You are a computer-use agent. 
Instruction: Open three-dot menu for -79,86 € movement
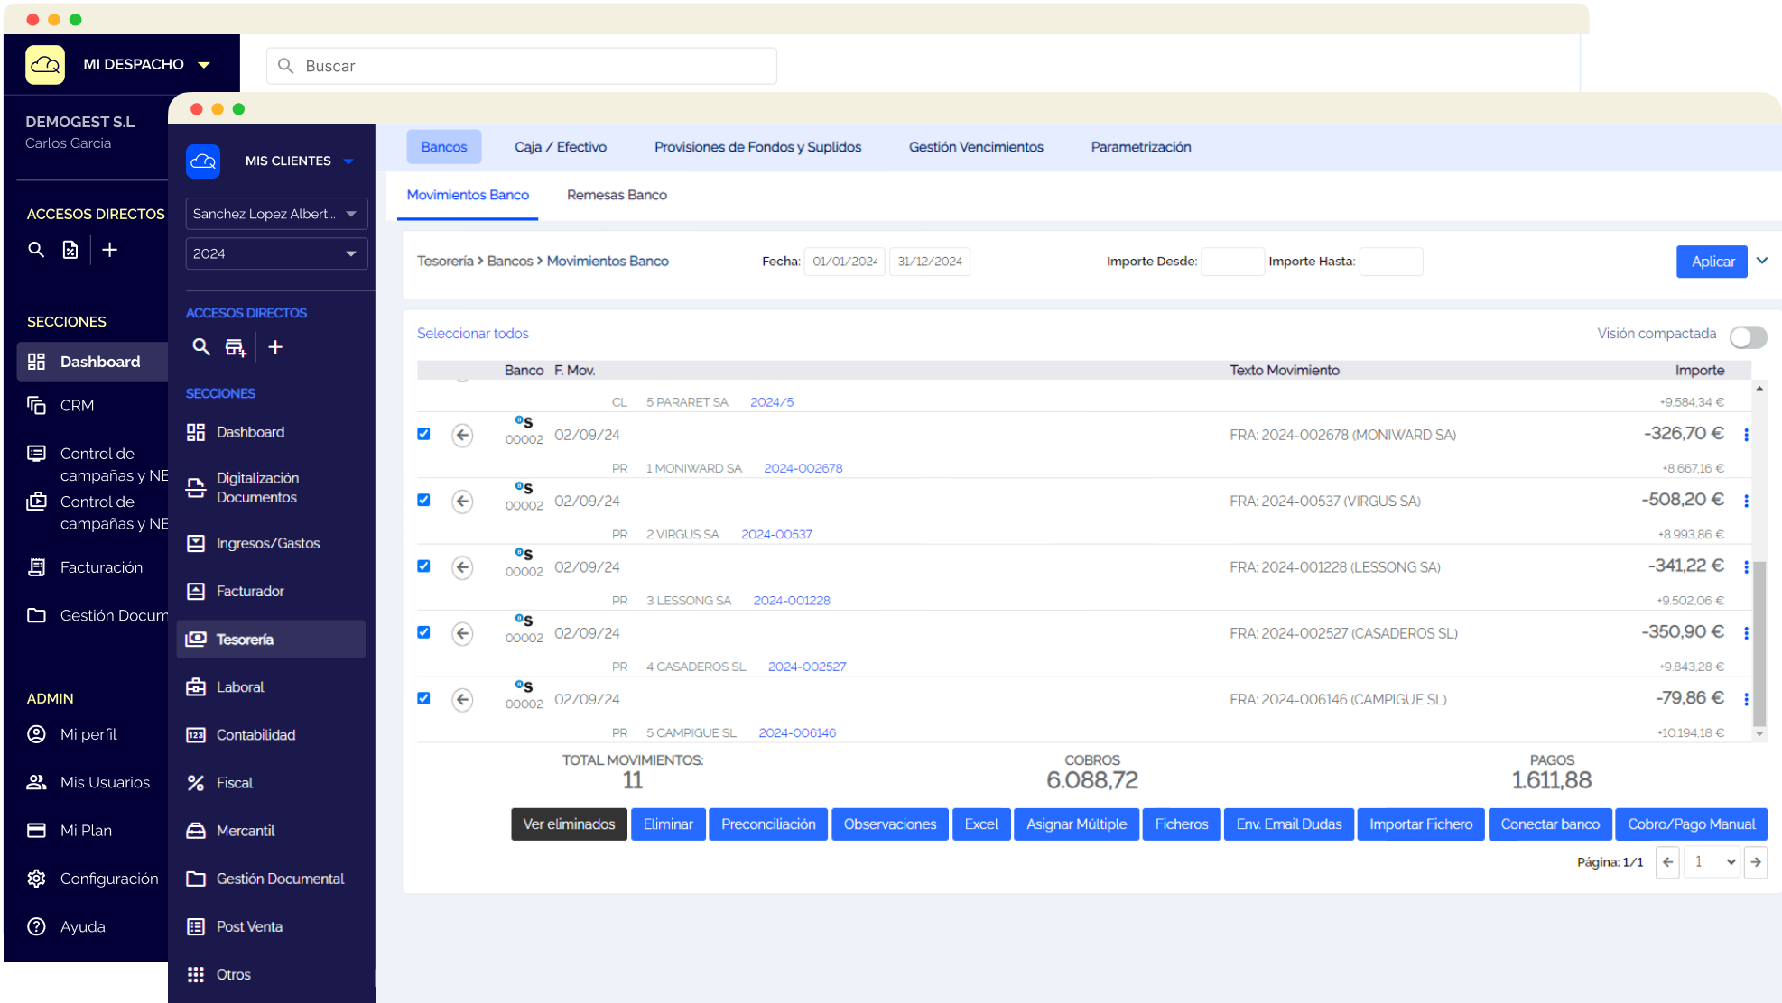click(1746, 699)
